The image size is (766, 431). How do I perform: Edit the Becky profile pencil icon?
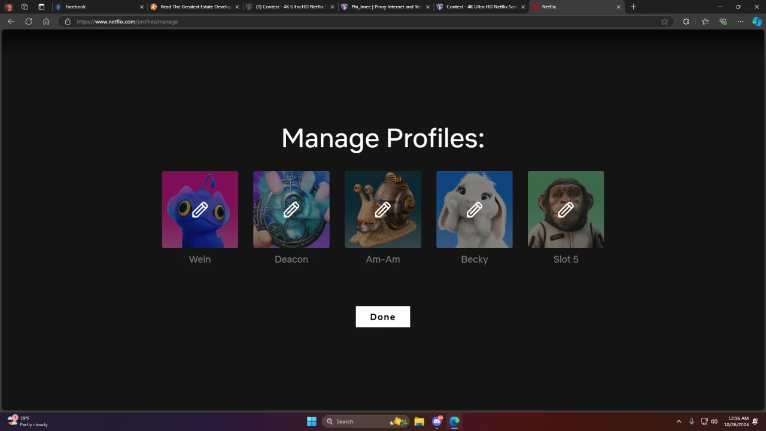point(475,210)
